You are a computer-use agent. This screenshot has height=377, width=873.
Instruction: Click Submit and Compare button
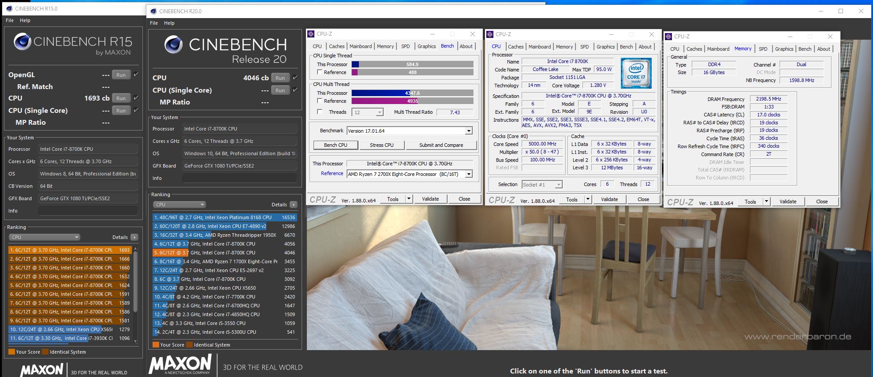441,145
